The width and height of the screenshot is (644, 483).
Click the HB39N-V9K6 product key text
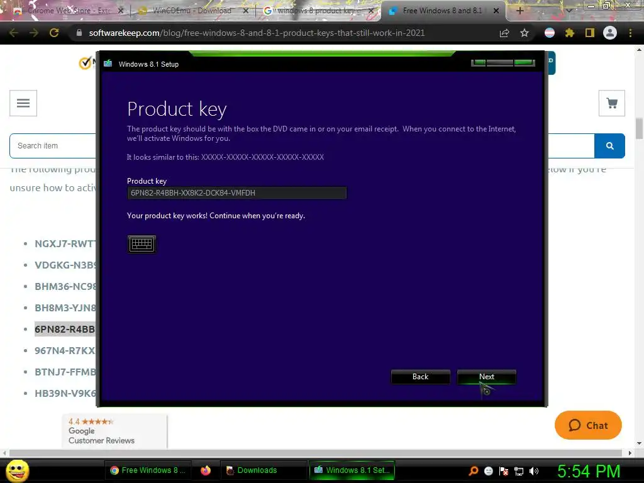(x=65, y=393)
